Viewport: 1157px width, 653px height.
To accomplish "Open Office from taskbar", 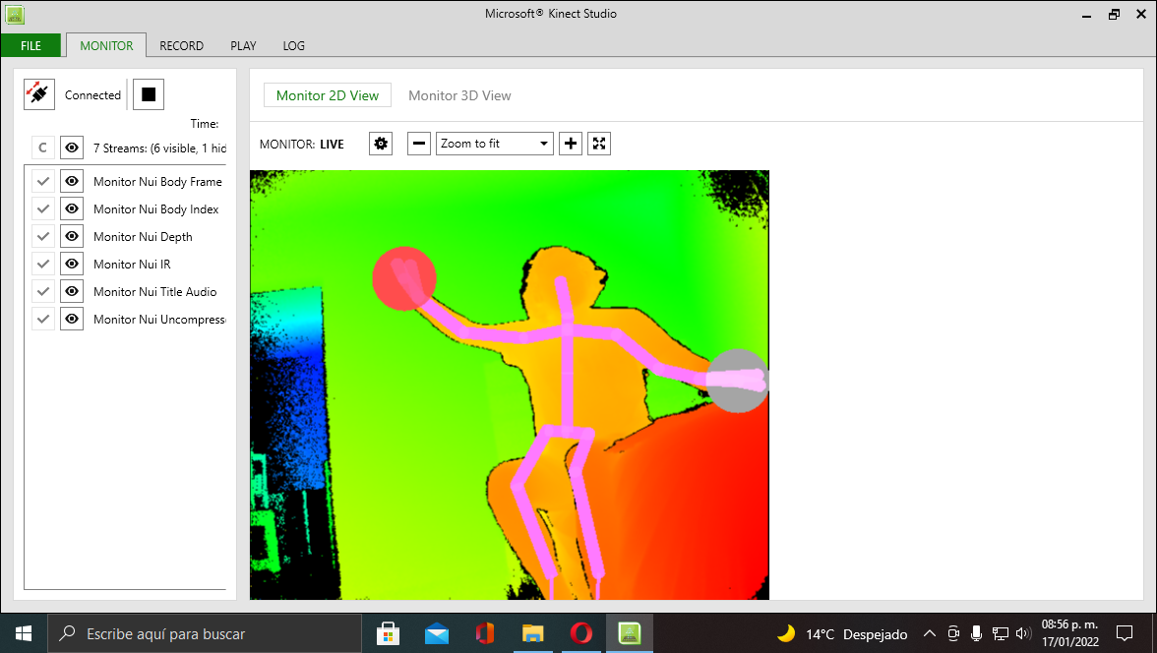I will point(485,633).
